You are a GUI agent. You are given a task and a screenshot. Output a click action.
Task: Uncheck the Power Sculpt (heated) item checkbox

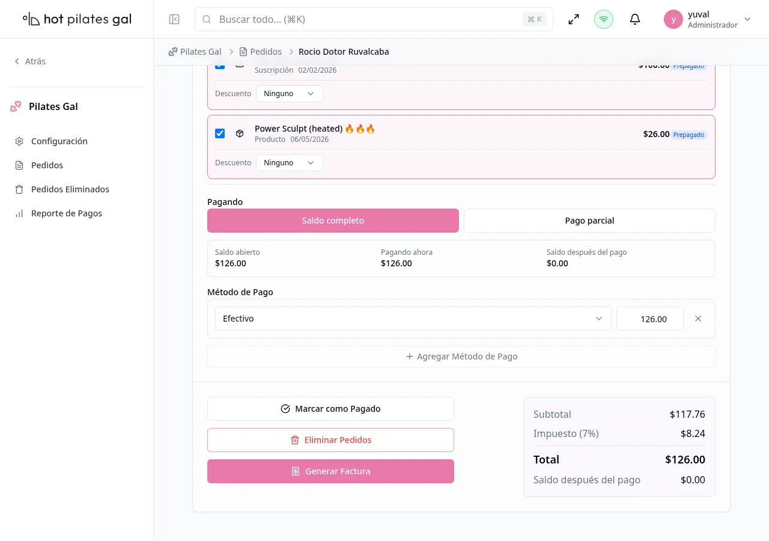point(220,133)
